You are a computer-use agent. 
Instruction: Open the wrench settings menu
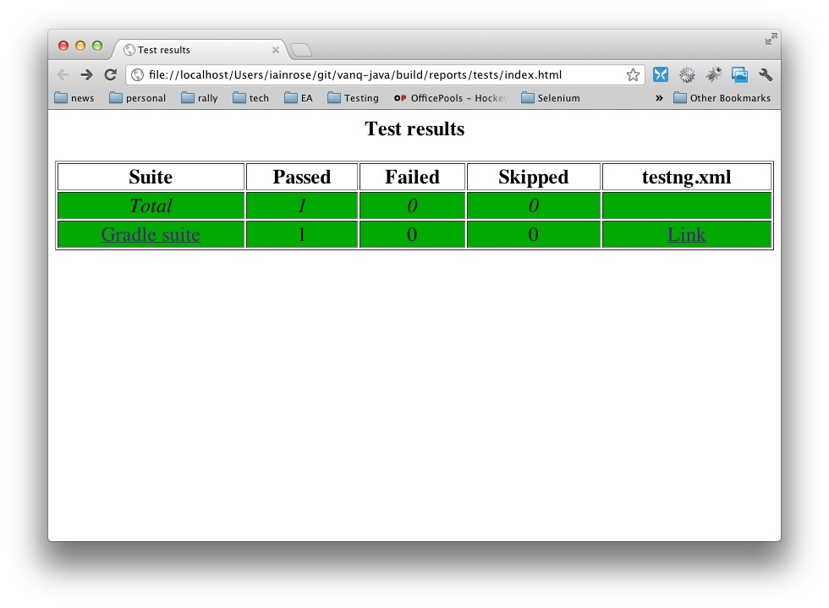766,74
